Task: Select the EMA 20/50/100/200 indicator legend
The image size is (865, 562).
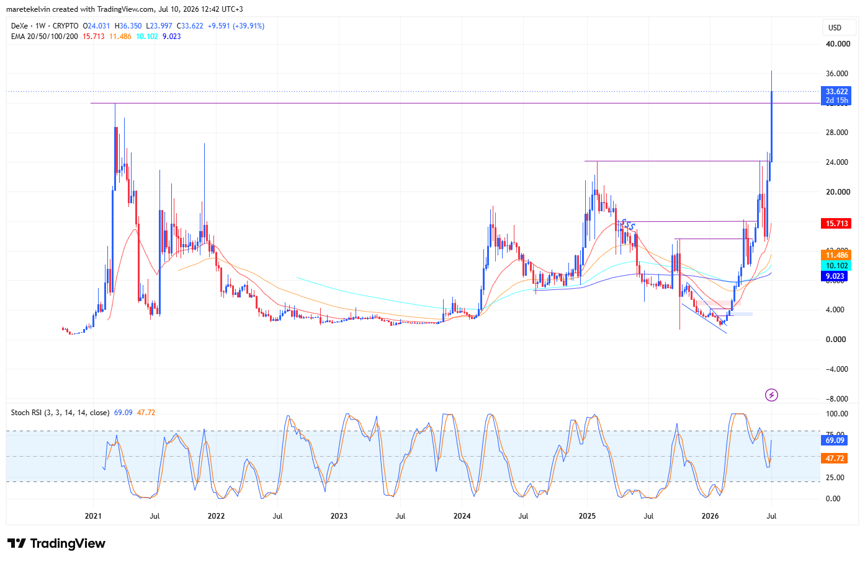Action: [45, 37]
